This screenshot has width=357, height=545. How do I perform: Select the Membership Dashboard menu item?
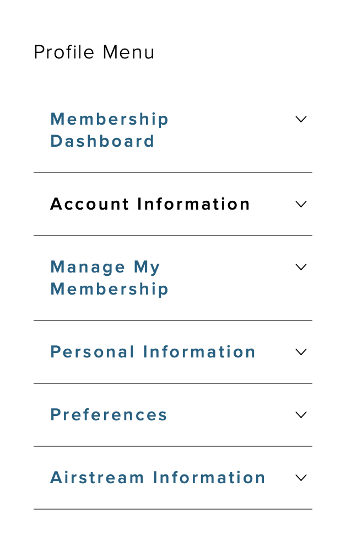pyautogui.click(x=110, y=130)
